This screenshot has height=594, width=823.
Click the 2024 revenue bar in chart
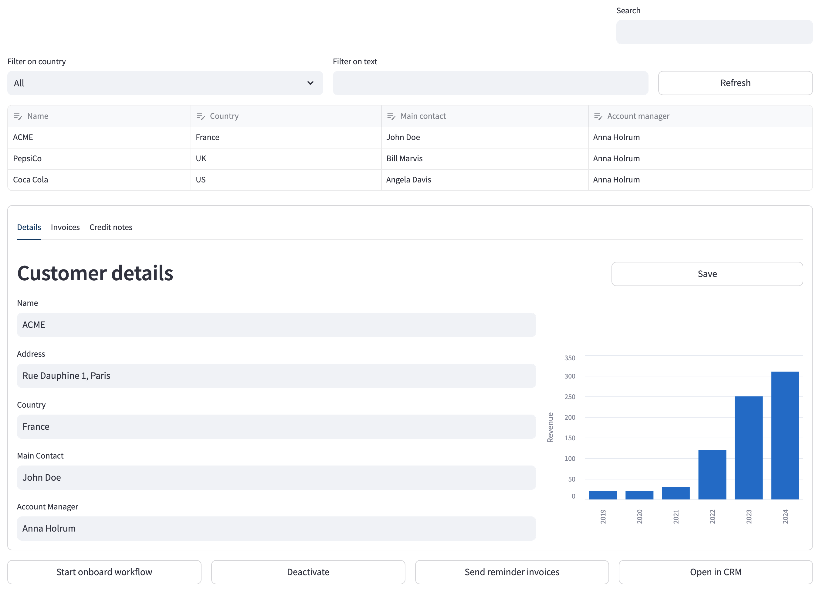(785, 435)
